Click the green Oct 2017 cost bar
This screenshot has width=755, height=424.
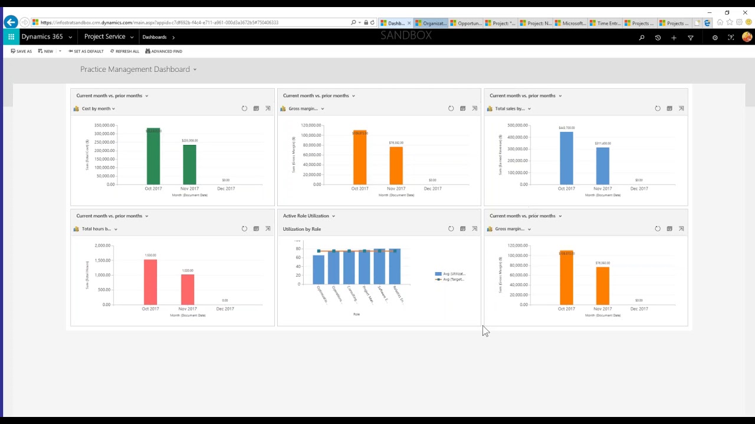coord(153,156)
